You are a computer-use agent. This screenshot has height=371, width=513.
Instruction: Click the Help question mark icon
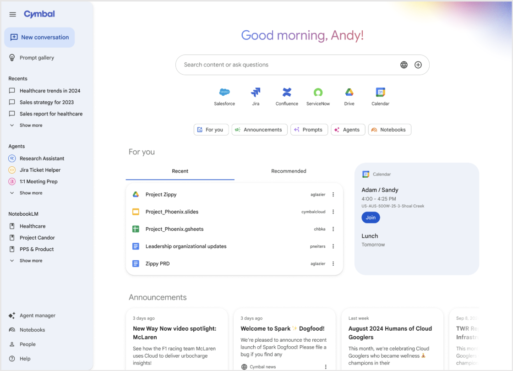pos(12,359)
